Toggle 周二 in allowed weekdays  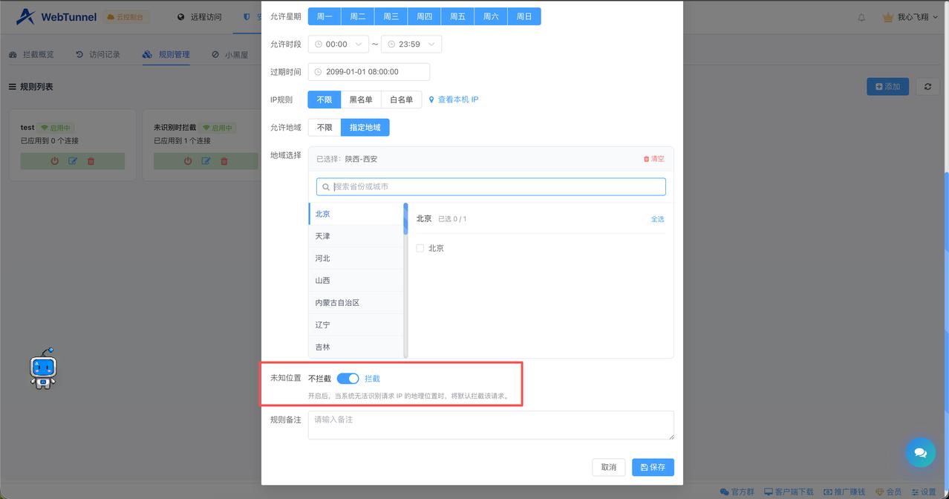point(358,16)
